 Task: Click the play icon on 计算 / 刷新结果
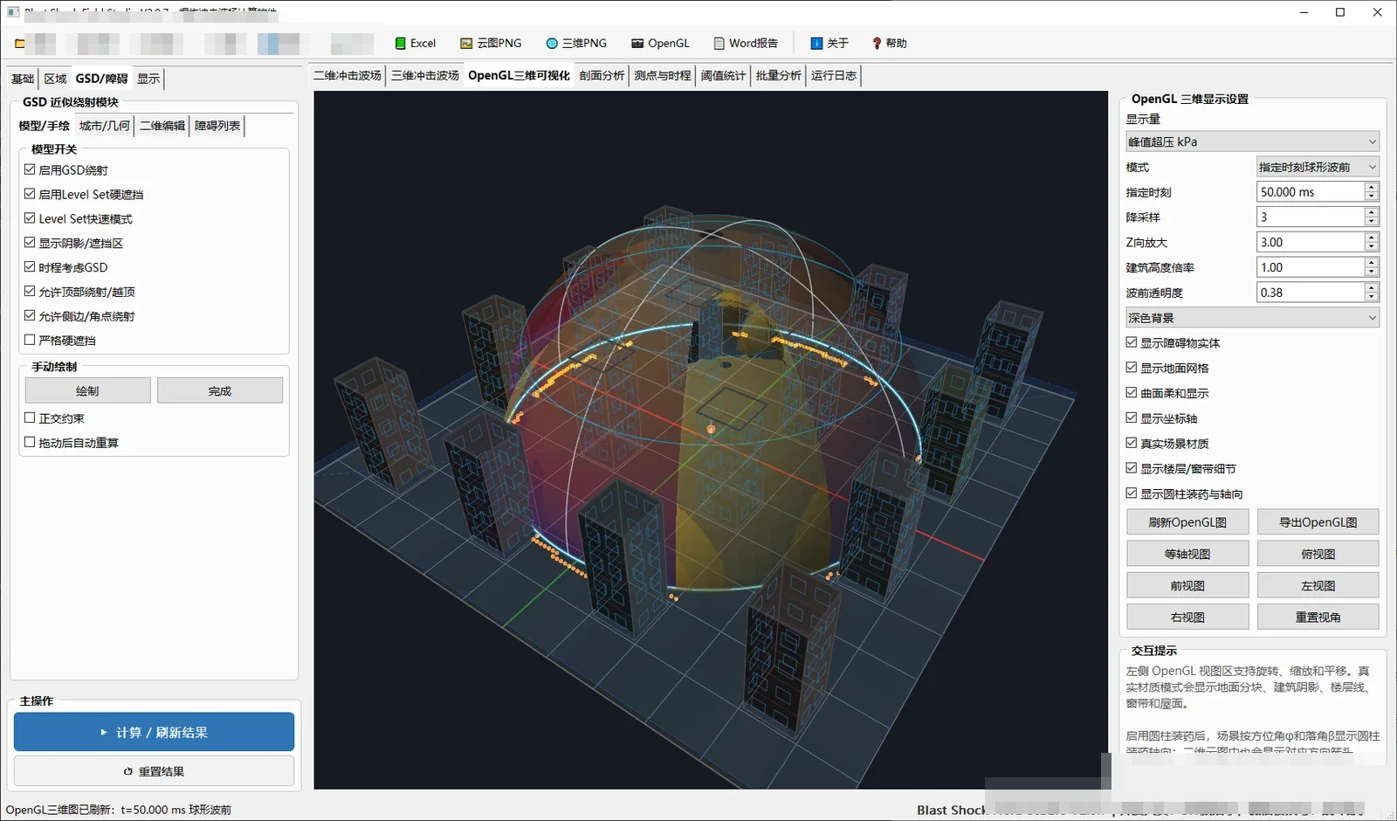point(104,733)
